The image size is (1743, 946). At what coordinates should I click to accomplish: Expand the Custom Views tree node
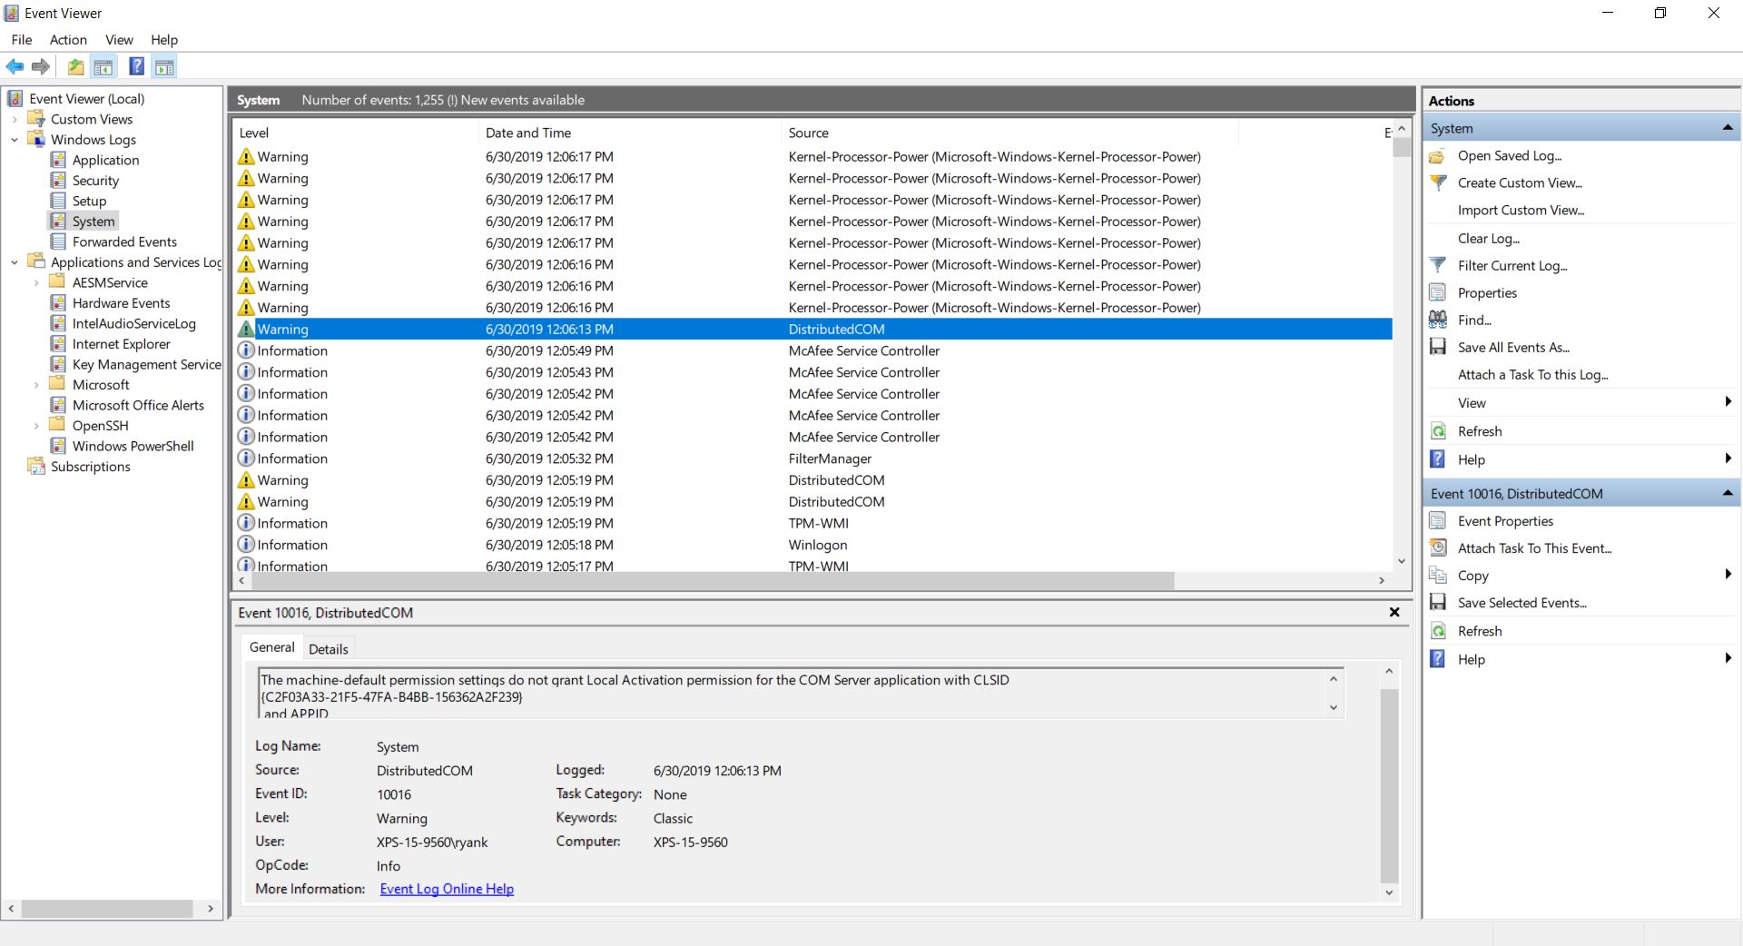(15, 119)
